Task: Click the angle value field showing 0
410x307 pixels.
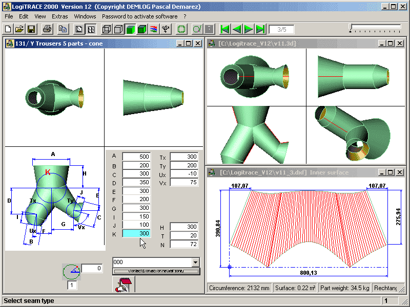Action: 92,268
